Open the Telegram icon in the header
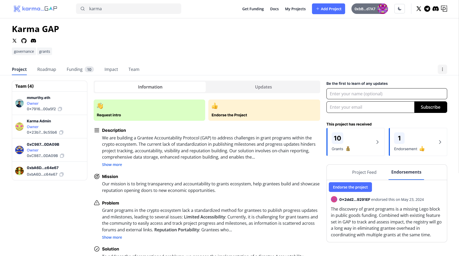Image resolution: width=459 pixels, height=256 pixels. coord(427,9)
